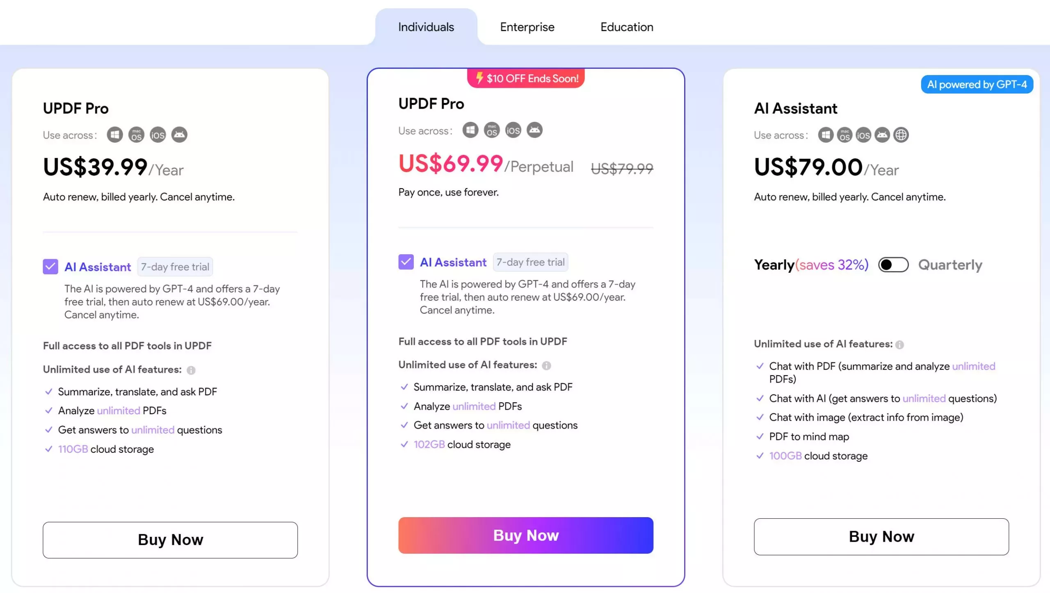Click macOS icon in AI Assistant card

845,135
